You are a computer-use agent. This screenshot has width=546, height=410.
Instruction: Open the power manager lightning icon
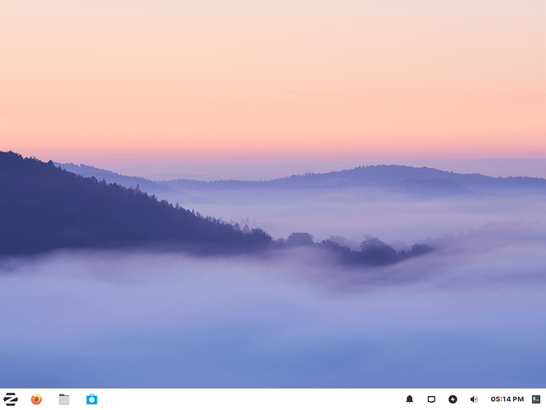(453, 399)
